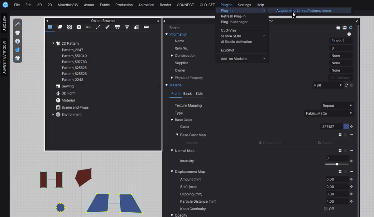Viewport: 374px width, 217px height.
Task: Open the Measure tape tab in Object Browser
Action: [x=146, y=27]
